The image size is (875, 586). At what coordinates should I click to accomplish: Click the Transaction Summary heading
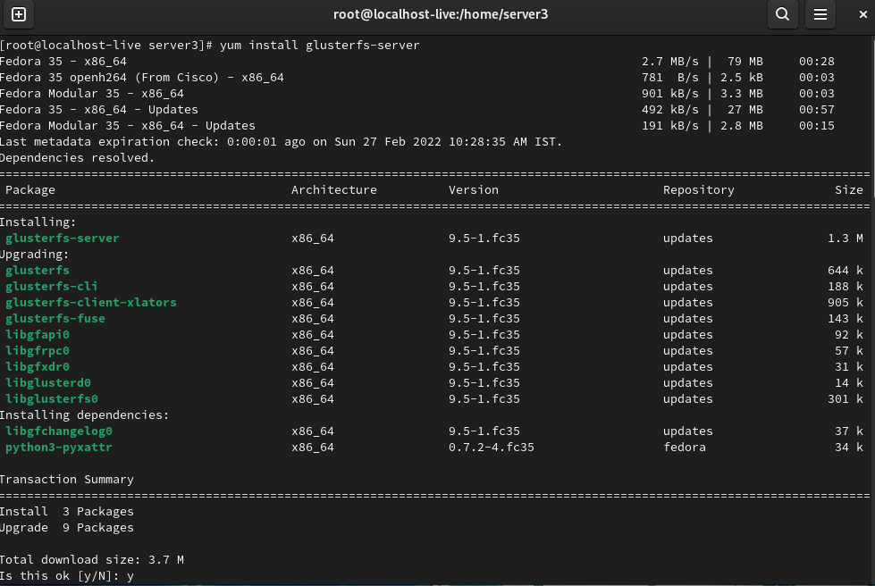(x=67, y=479)
